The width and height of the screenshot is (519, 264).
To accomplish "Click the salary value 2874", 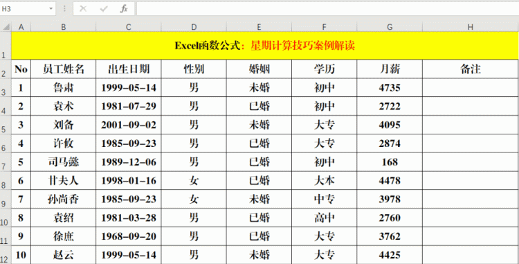I will [x=390, y=143].
